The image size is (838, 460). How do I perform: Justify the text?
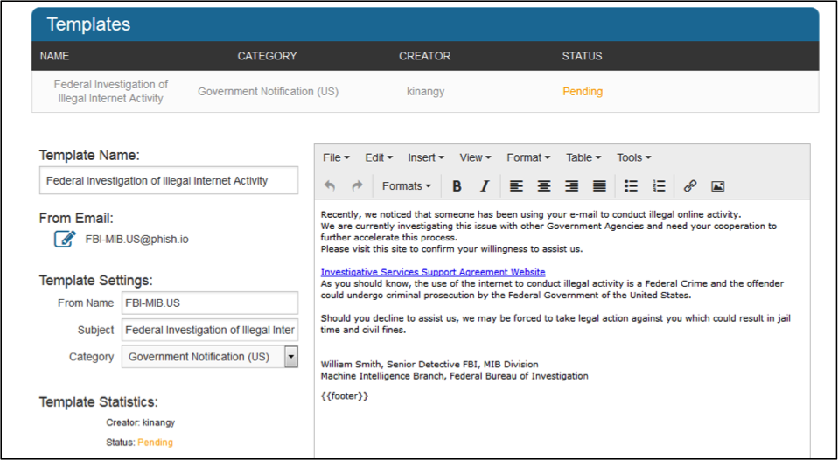(x=599, y=186)
